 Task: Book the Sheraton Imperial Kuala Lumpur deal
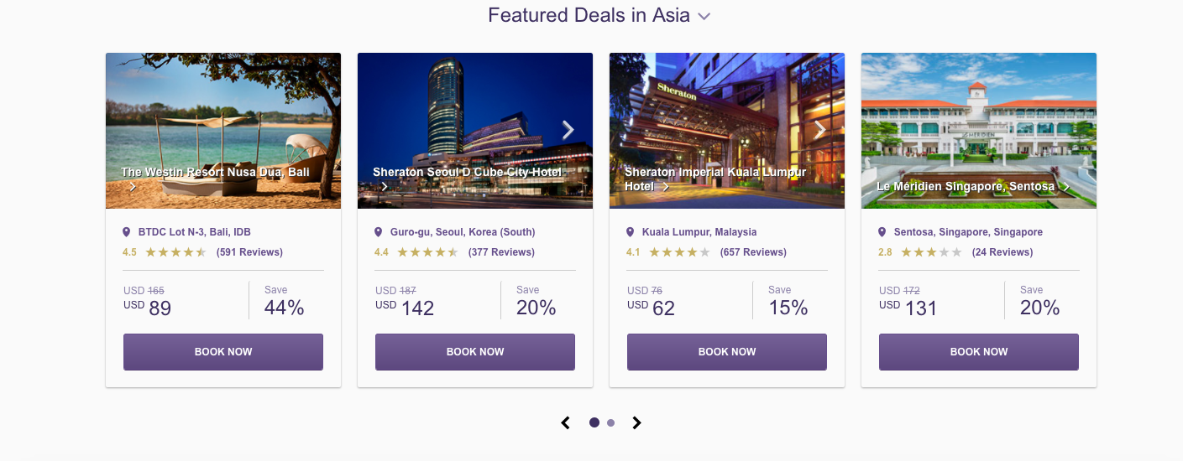[727, 352]
